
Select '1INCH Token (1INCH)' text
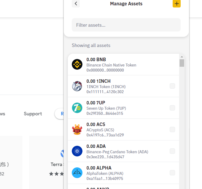(x=106, y=87)
